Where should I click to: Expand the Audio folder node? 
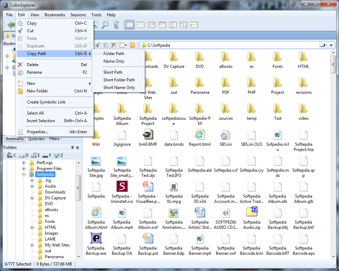pyautogui.click(x=32, y=186)
